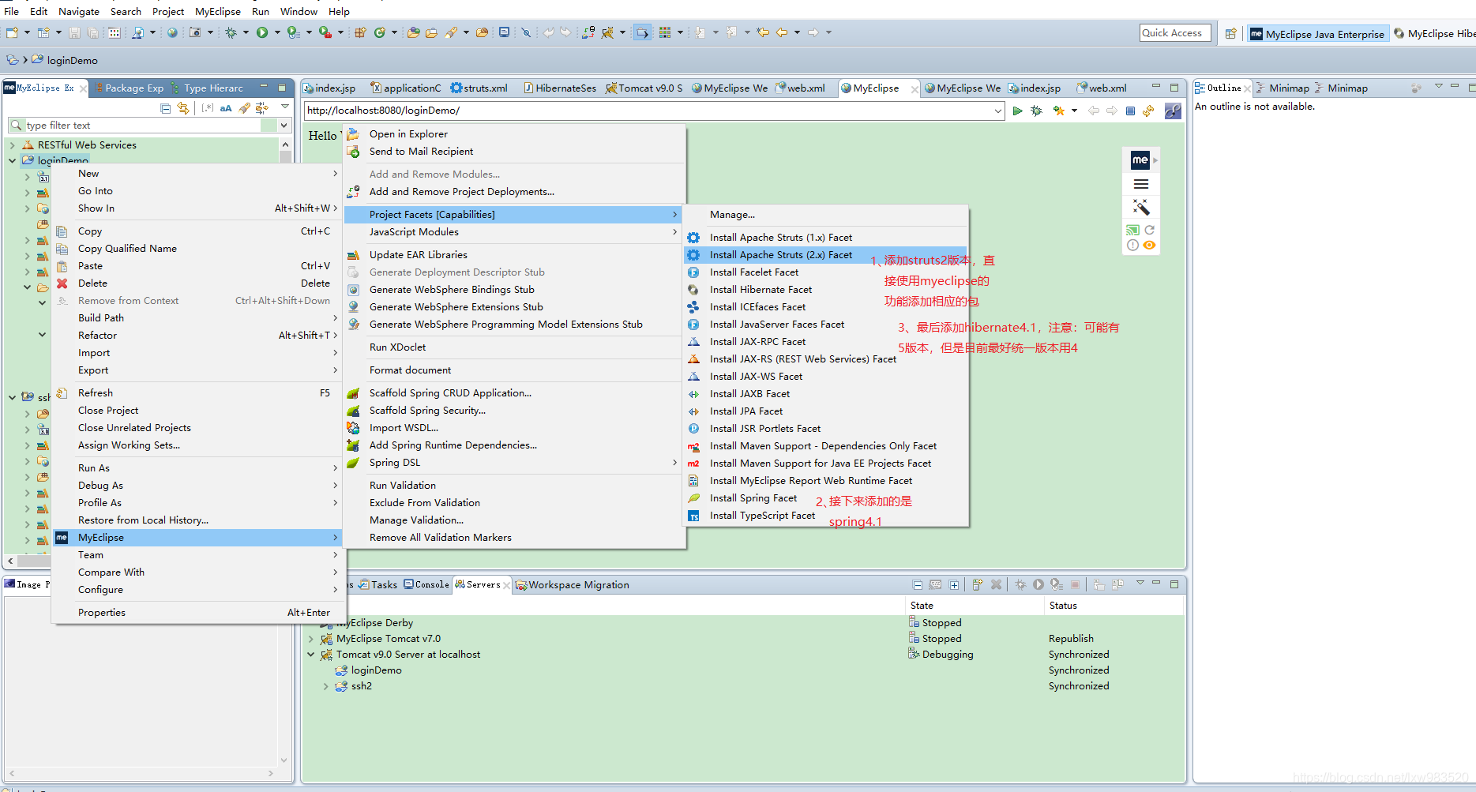Click Add and Remove Project Deployments...
This screenshot has width=1476, height=792.
point(515,192)
